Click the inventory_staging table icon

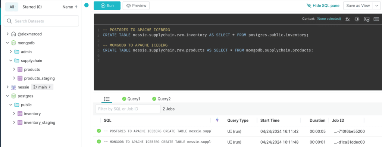pyautogui.click(x=20, y=122)
